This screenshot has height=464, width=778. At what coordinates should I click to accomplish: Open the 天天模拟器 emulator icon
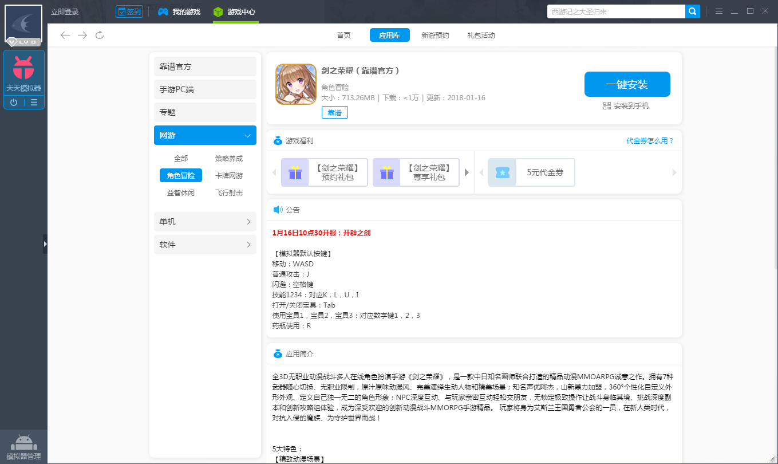23,73
